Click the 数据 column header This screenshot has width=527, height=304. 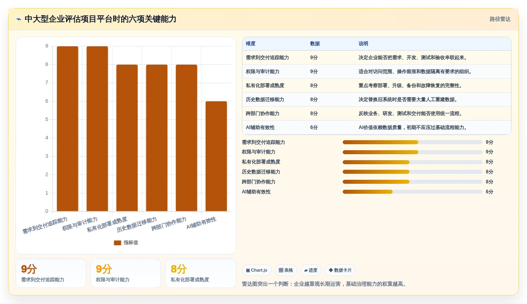point(315,44)
